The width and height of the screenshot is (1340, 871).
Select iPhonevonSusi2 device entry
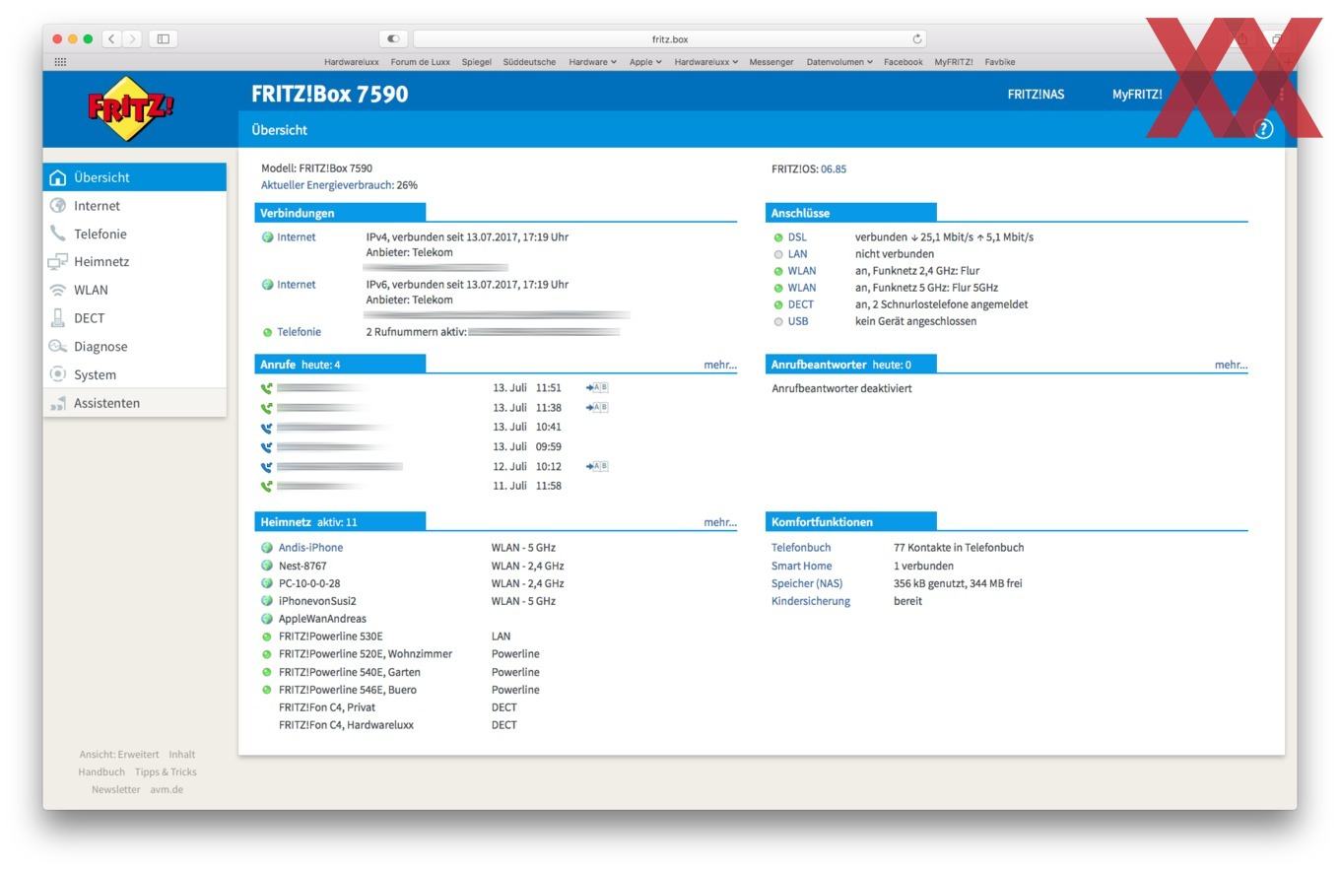(317, 601)
